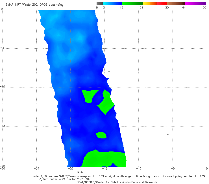Click longitude axis label '-25'
Viewport: 209px width, 184px height.
[x=36, y=168]
